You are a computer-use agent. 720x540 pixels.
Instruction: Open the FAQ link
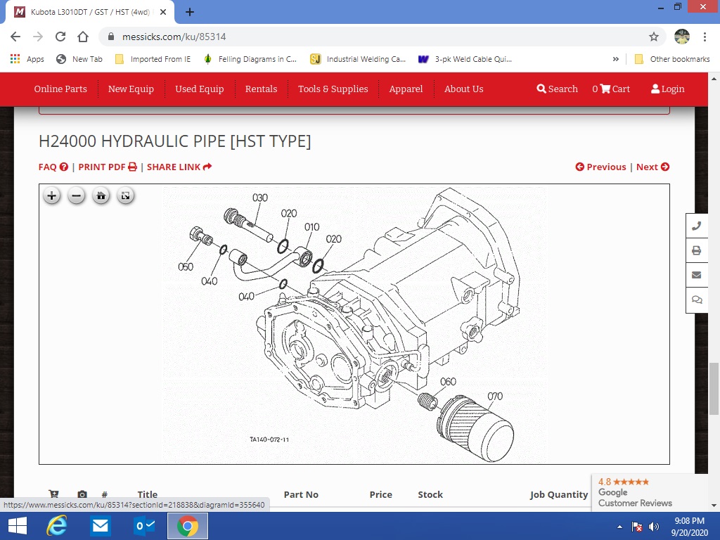53,167
